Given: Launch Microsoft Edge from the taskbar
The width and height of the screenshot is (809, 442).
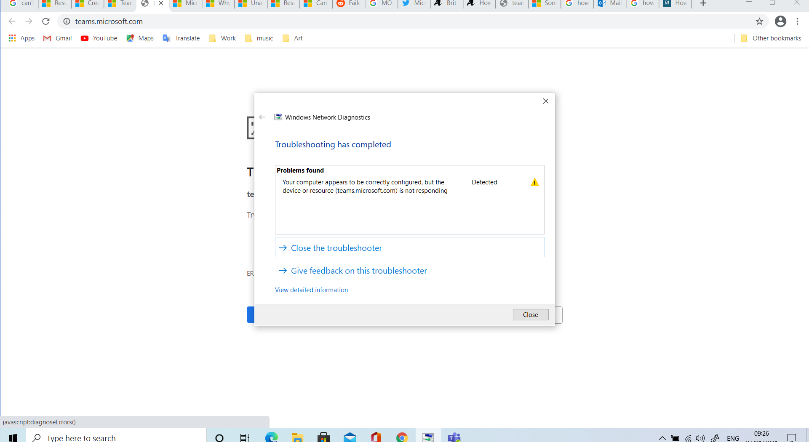Looking at the screenshot, I should click(271, 438).
